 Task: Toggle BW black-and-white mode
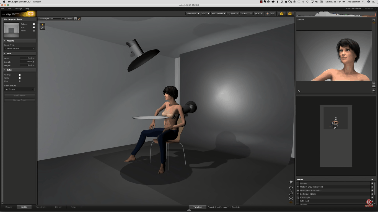tap(273, 14)
